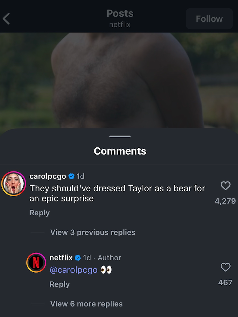Image resolution: width=238 pixels, height=317 pixels.
Task: Expand View 6 more replies
Action: click(x=86, y=304)
